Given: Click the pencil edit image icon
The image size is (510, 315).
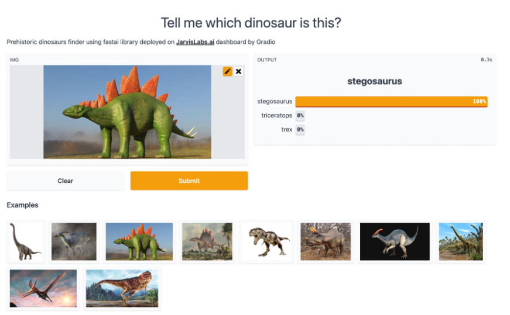Looking at the screenshot, I should tap(227, 71).
